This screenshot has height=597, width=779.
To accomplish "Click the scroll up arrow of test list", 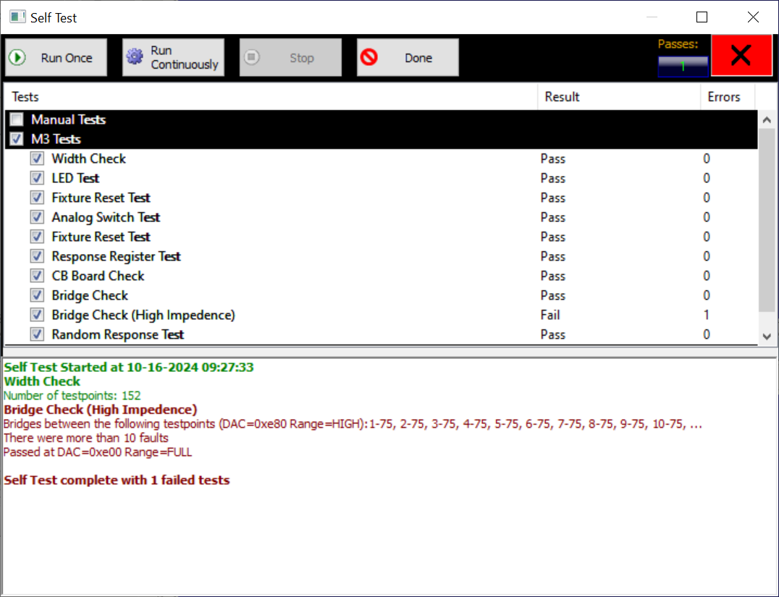I will (767, 120).
